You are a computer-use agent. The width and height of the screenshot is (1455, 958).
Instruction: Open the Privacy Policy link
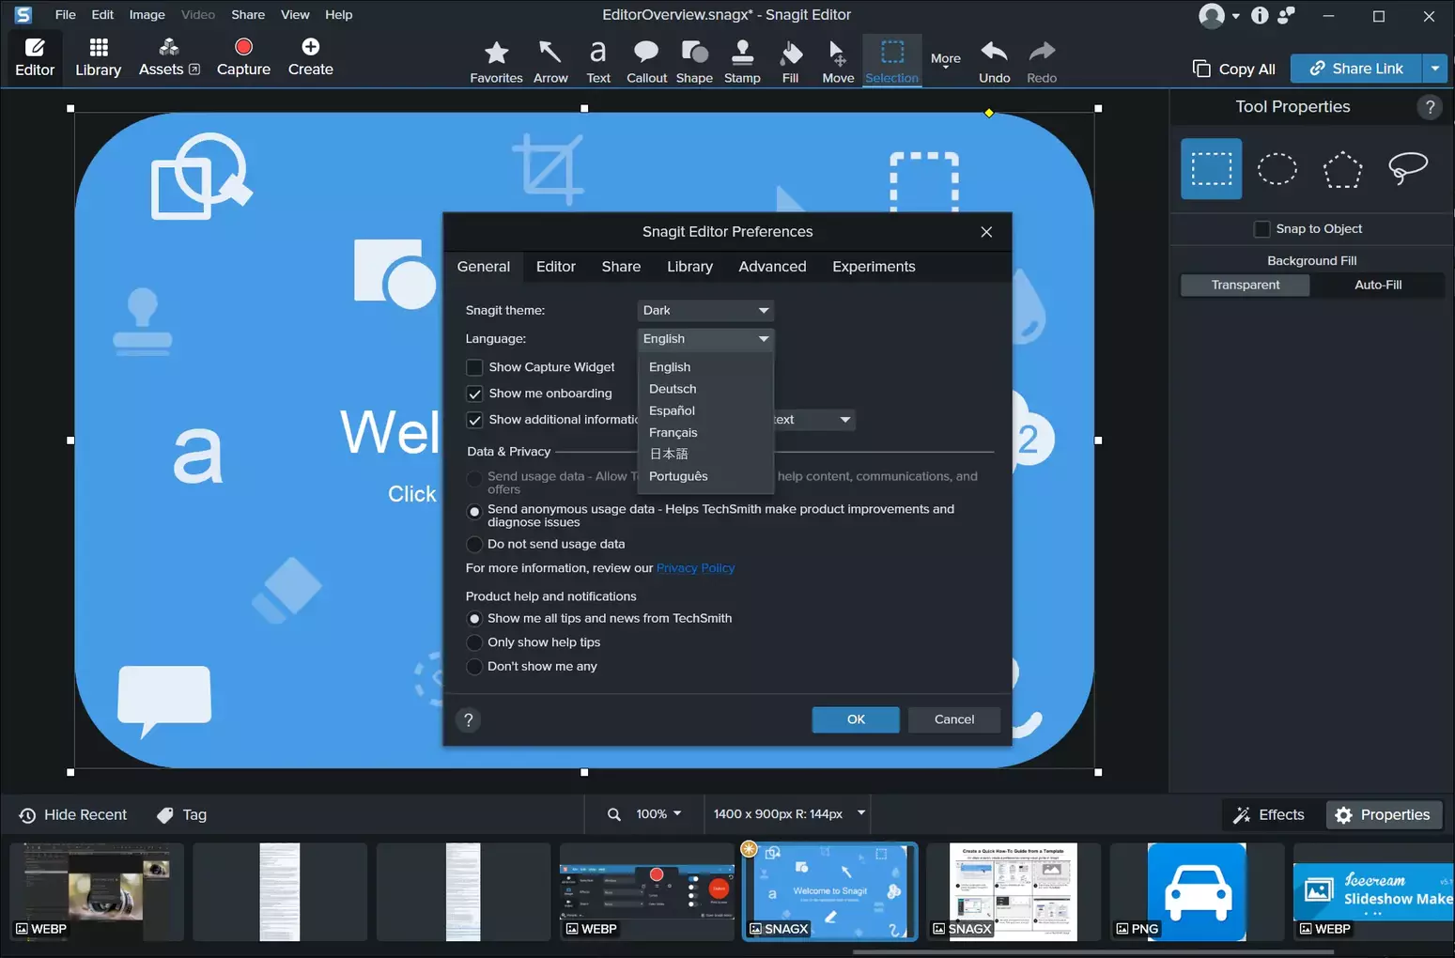coord(695,568)
